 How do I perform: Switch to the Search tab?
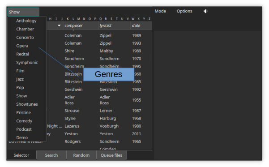pyautogui.click(x=51, y=155)
